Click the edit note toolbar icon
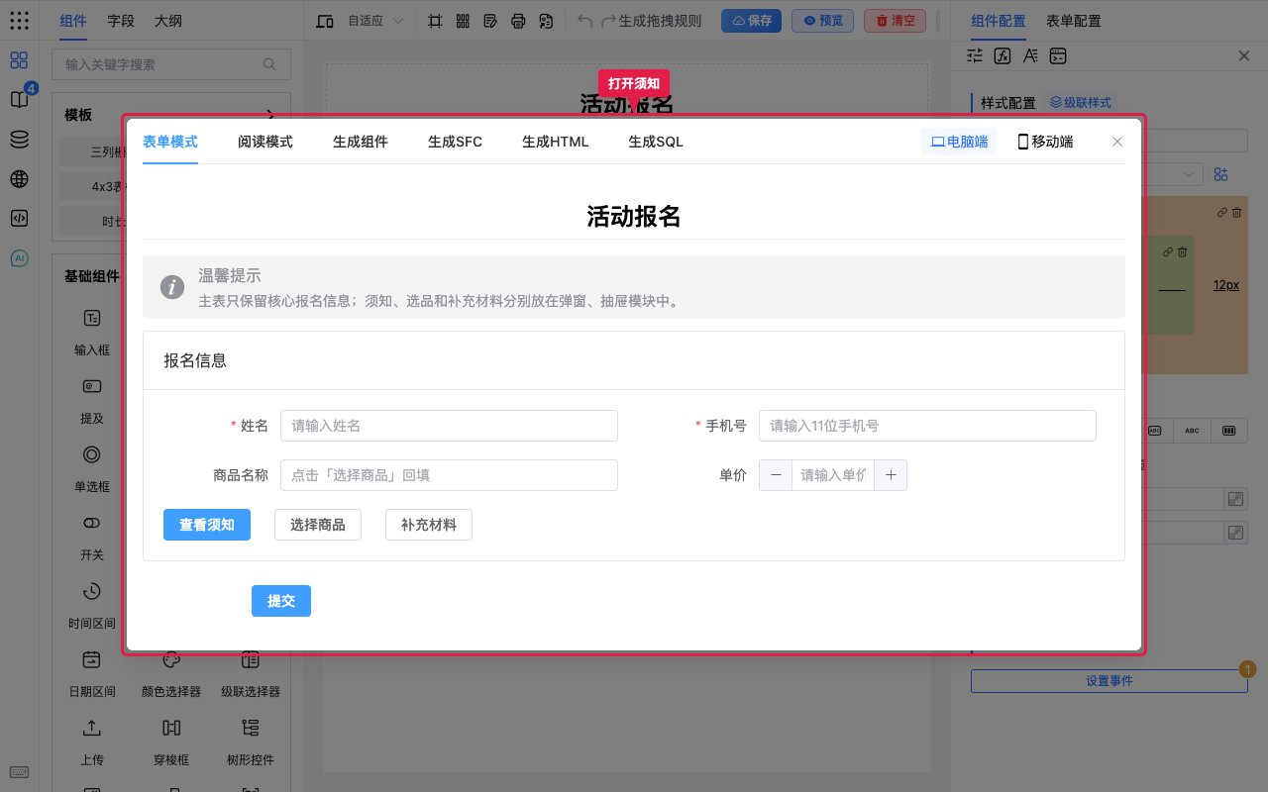The height and width of the screenshot is (792, 1268). click(x=490, y=21)
